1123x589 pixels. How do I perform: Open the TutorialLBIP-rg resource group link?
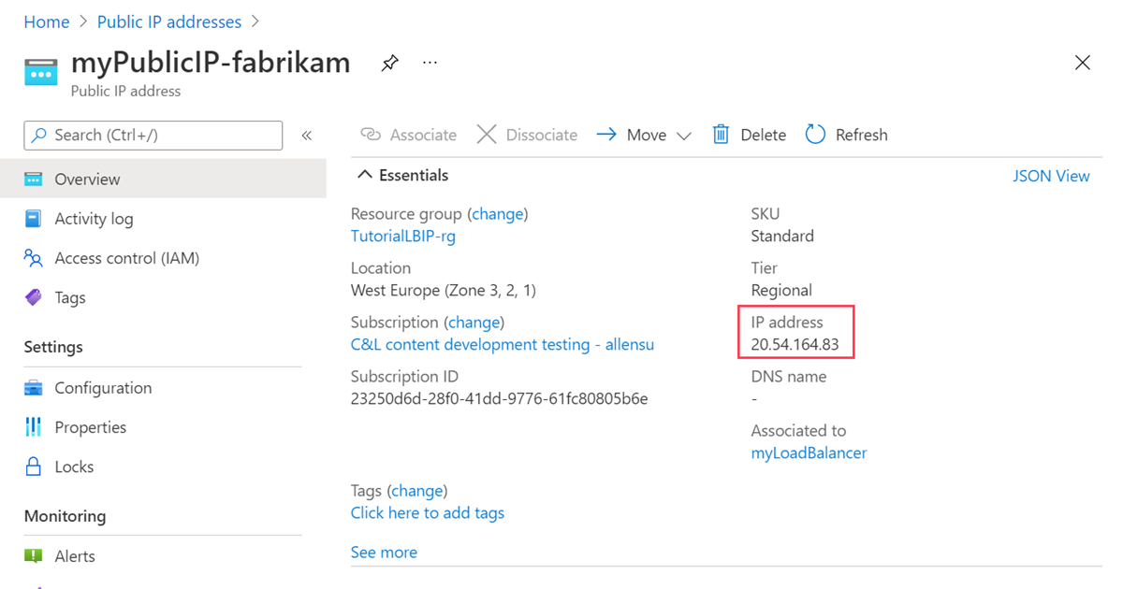coord(402,237)
